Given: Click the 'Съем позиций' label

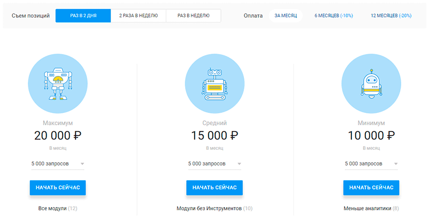Looking at the screenshot, I should click(x=30, y=16).
